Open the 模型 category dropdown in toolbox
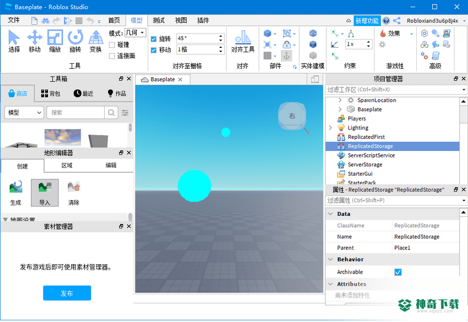The height and width of the screenshot is (322, 468). coord(24,112)
